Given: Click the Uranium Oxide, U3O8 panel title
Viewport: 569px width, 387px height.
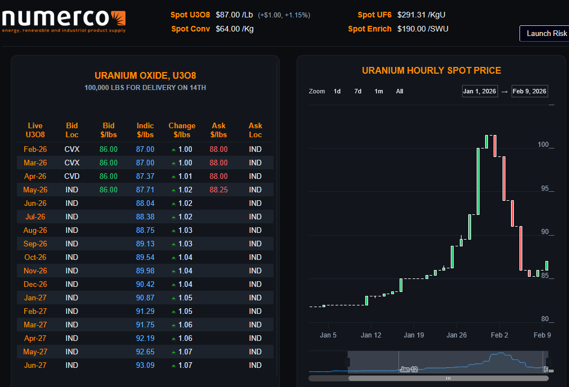Looking at the screenshot, I should 145,75.
